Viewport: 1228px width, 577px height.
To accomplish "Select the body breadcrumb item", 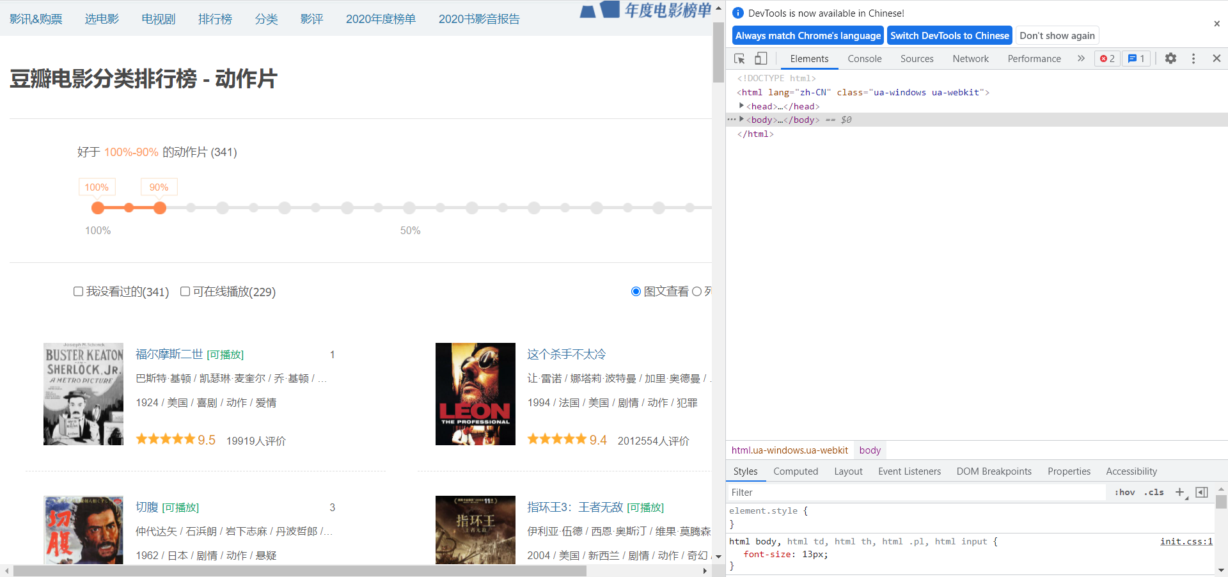I will [x=870, y=450].
